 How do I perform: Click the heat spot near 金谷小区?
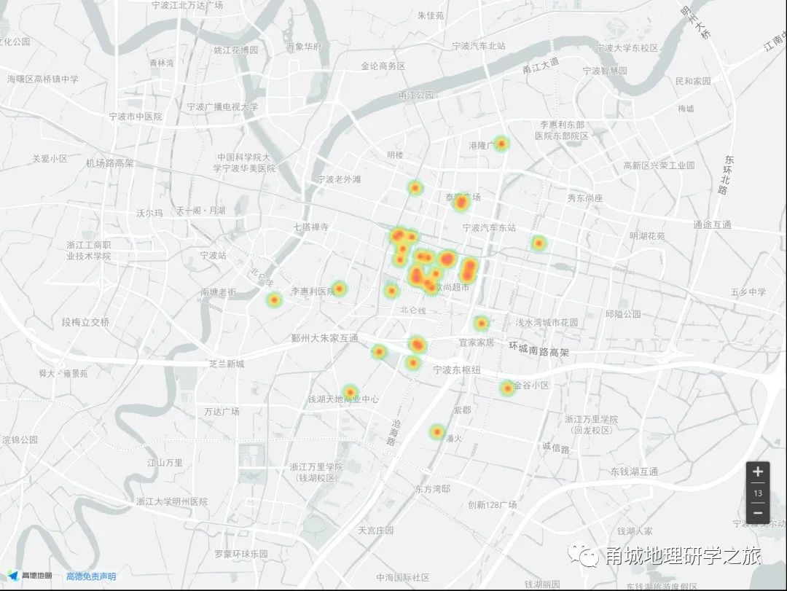pyautogui.click(x=507, y=388)
